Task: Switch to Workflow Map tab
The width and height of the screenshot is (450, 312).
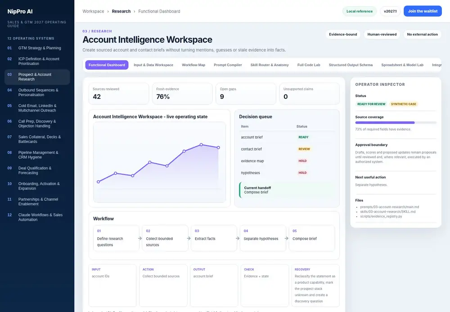Action: coord(193,65)
